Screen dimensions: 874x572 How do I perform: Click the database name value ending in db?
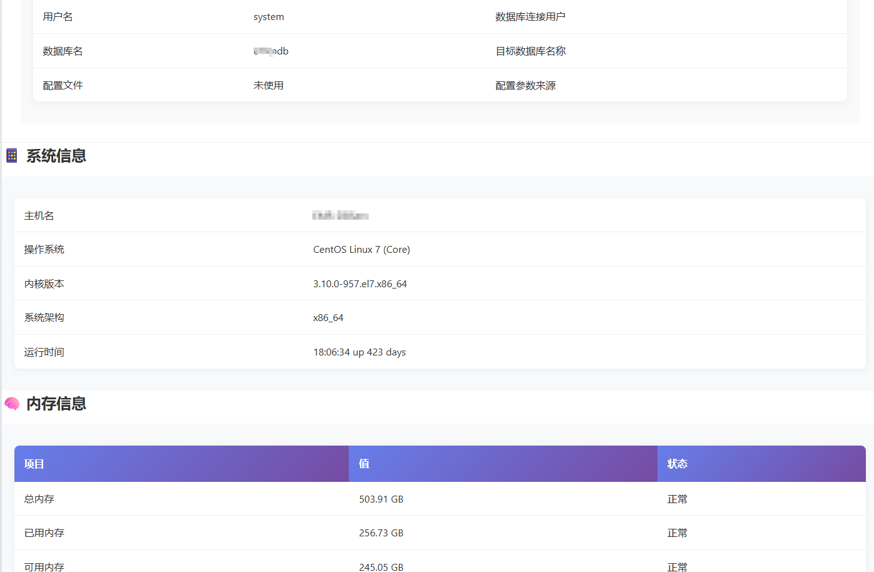pyautogui.click(x=271, y=51)
